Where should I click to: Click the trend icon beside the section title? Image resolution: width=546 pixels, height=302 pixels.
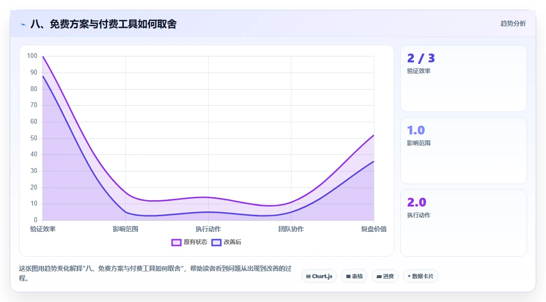[x=23, y=24]
